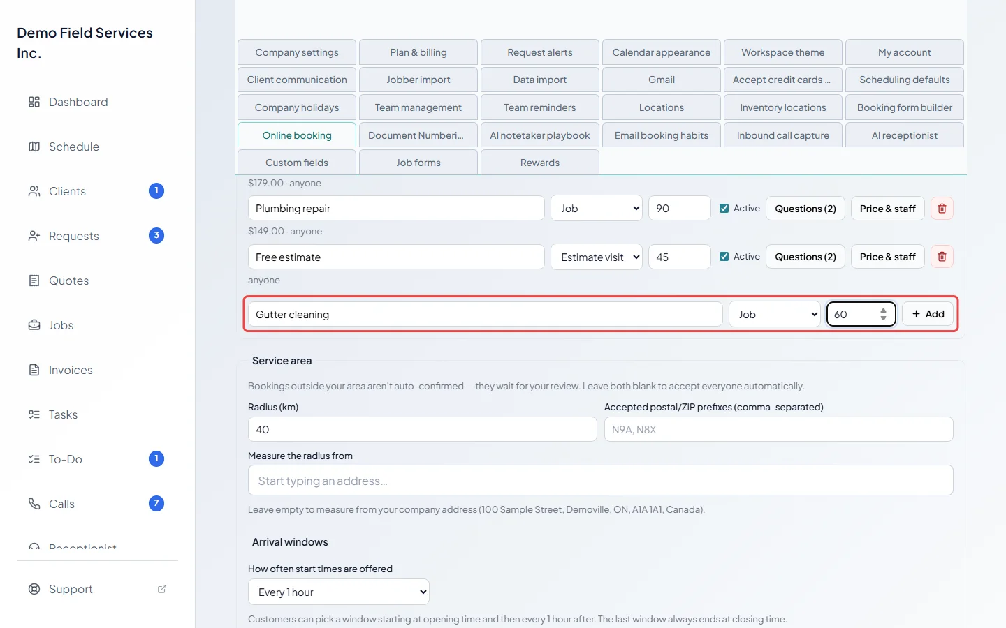Viewport: 1006px width, 628px height.
Task: Open Support external link icon
Action: click(162, 589)
